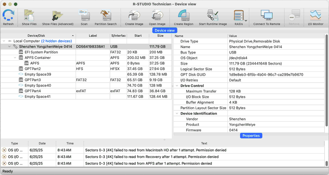Viewport: 329px width, 175px height.
Task: Click the Buffer Alignment 4 KB value
Action: pos(233,102)
